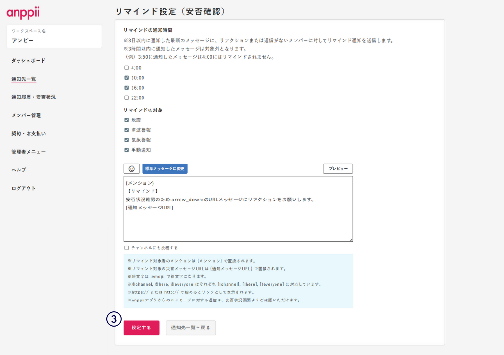Screen dimensions: 504x355
Task: Click the red 設定する button
Action: pyautogui.click(x=141, y=328)
